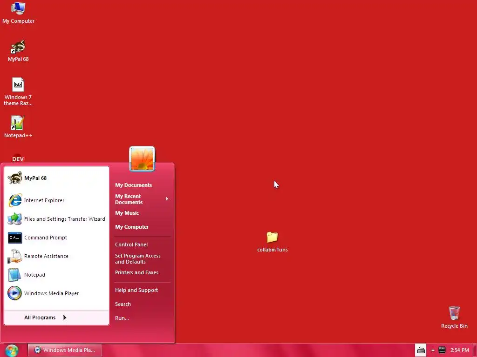This screenshot has height=357, width=477.
Task: Expand My Recent Documents submenu arrow
Action: pos(167,199)
